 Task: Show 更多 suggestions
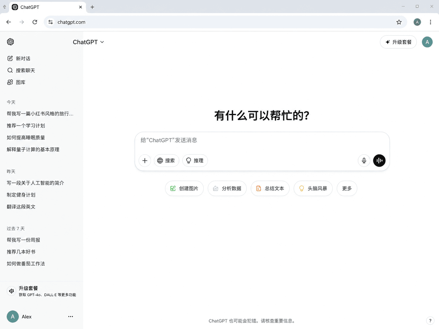point(347,188)
